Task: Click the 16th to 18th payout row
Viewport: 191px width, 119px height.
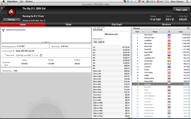Action: click(x=111, y=76)
